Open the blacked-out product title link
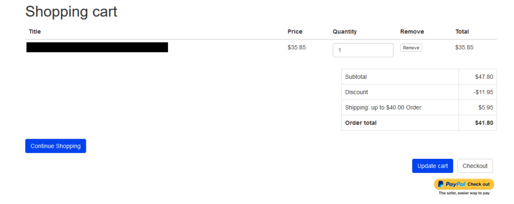Screen dimensions: 514x204 click(97, 47)
